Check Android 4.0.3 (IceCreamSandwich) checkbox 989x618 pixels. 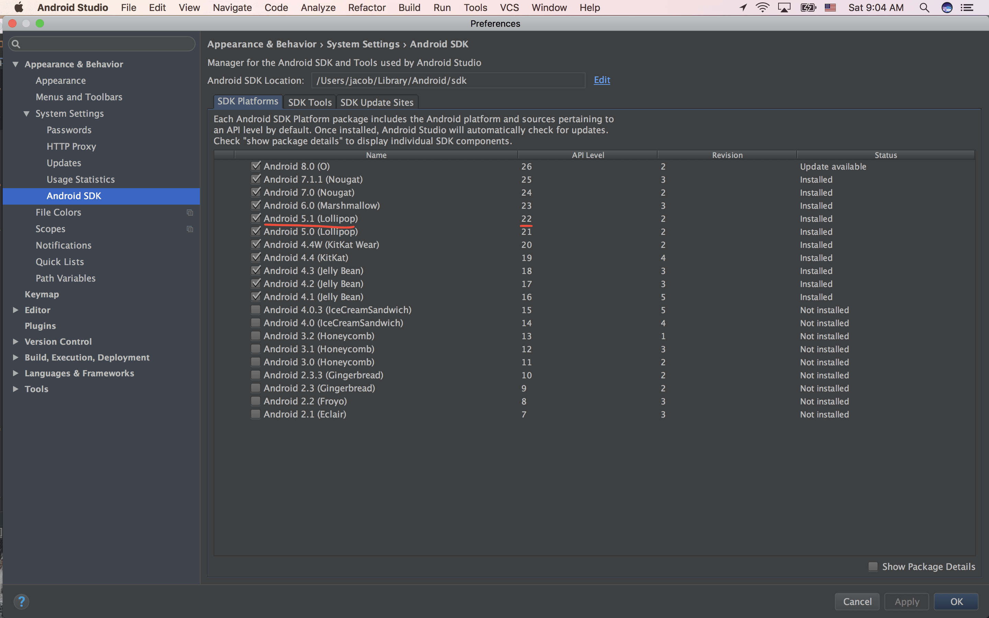click(256, 310)
